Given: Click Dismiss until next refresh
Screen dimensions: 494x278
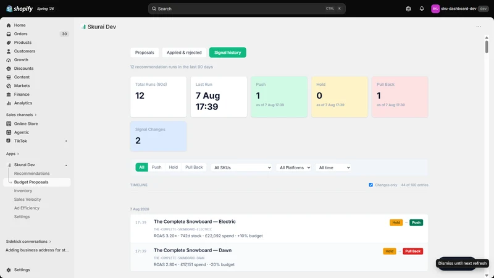Looking at the screenshot, I should 462,264.
